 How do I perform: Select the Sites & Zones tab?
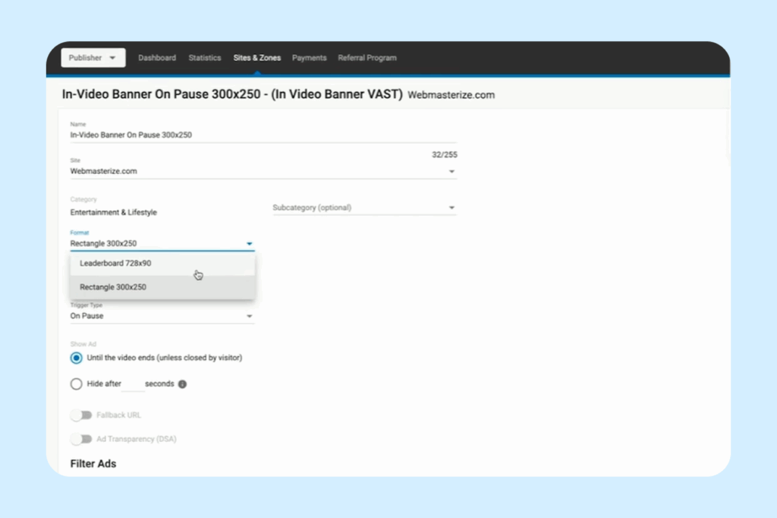tap(256, 57)
